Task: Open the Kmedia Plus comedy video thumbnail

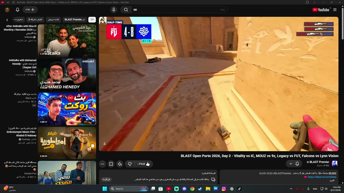Action: pos(67,173)
